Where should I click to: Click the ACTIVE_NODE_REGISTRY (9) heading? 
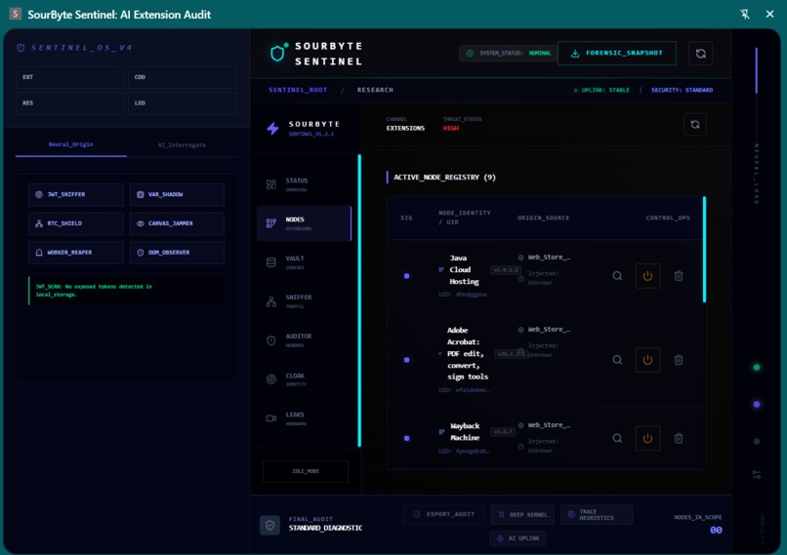[444, 178]
